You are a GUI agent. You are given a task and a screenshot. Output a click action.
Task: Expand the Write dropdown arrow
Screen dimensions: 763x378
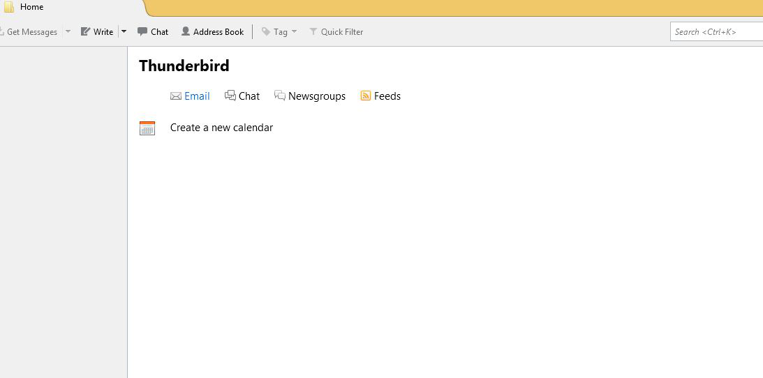tap(124, 31)
